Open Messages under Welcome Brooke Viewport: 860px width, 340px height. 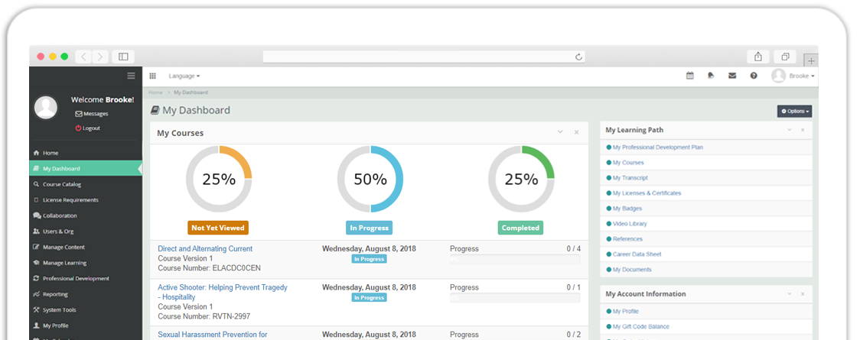92,114
